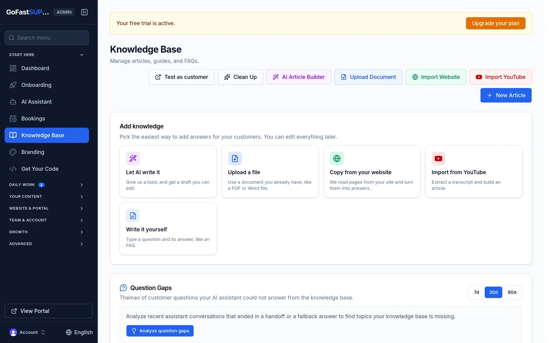
Task: Select the 7d time range
Action: click(x=476, y=292)
